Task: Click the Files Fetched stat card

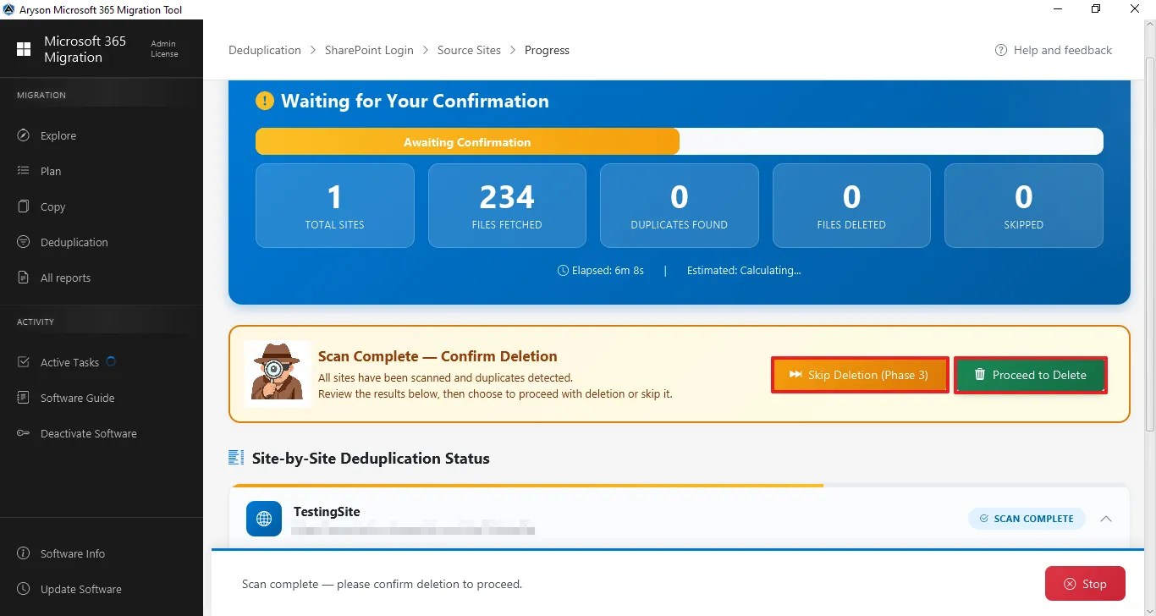Action: tap(507, 206)
